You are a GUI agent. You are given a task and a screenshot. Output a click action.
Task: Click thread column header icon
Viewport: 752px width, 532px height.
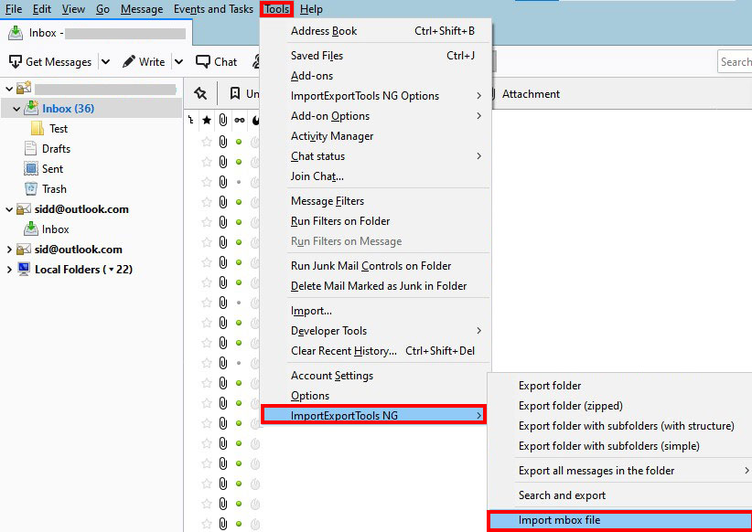191,120
